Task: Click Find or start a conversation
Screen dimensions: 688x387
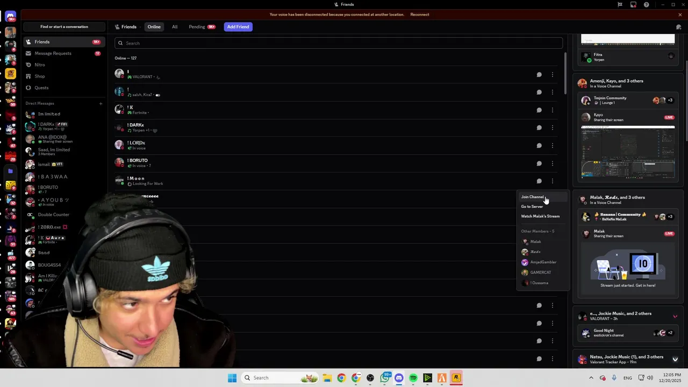Action: tap(64, 27)
